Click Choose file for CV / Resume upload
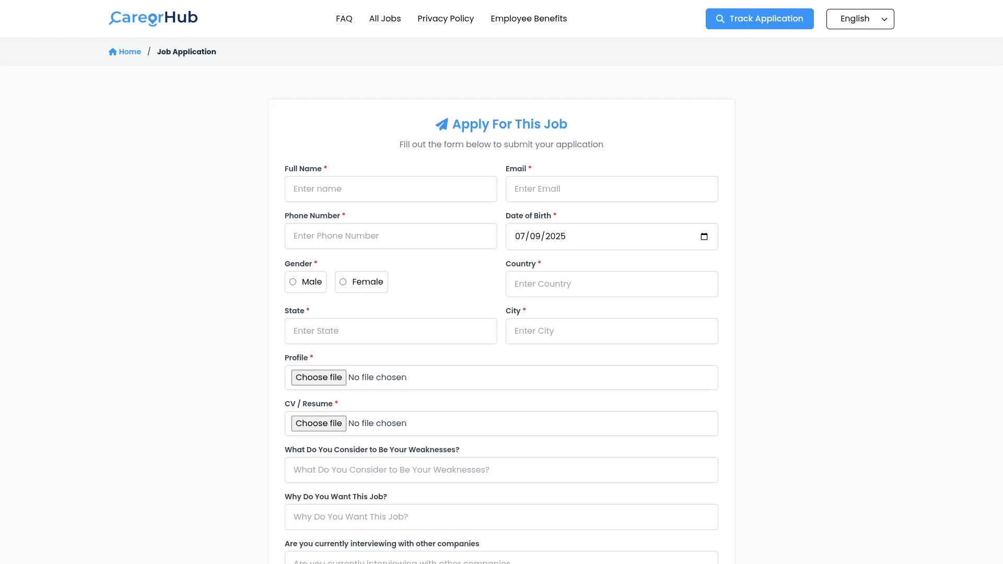The image size is (1003, 564). click(x=319, y=423)
